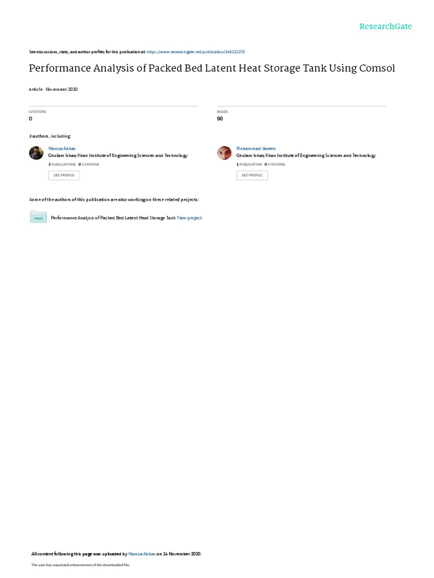Click Hamza Abbas's 3 publications stat
Image resolution: width=434 pixels, height=578 pixels.
pyautogui.click(x=62, y=164)
